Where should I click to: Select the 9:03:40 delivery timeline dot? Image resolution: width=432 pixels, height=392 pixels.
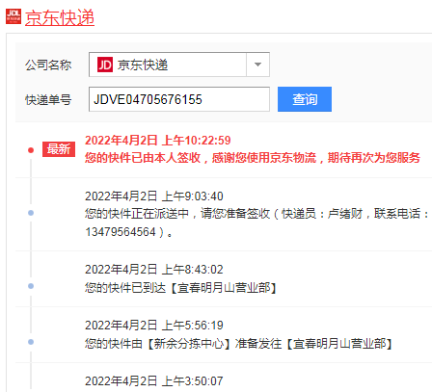coord(31,213)
